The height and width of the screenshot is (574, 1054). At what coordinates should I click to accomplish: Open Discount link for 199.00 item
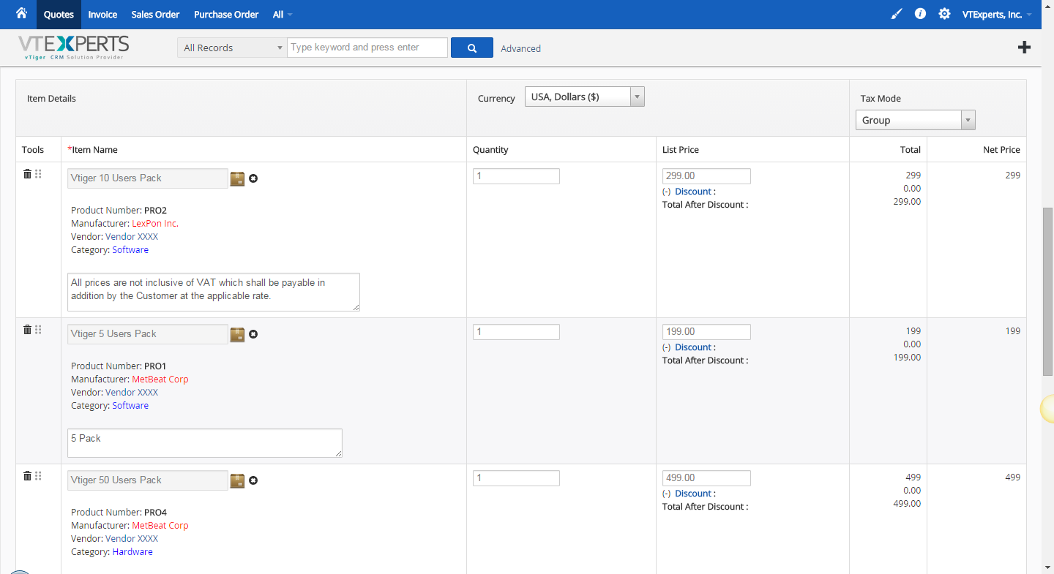tap(692, 347)
